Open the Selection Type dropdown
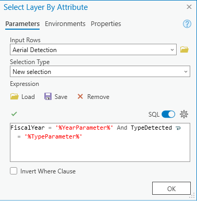Screen dimensions: 197x201 tap(100, 71)
